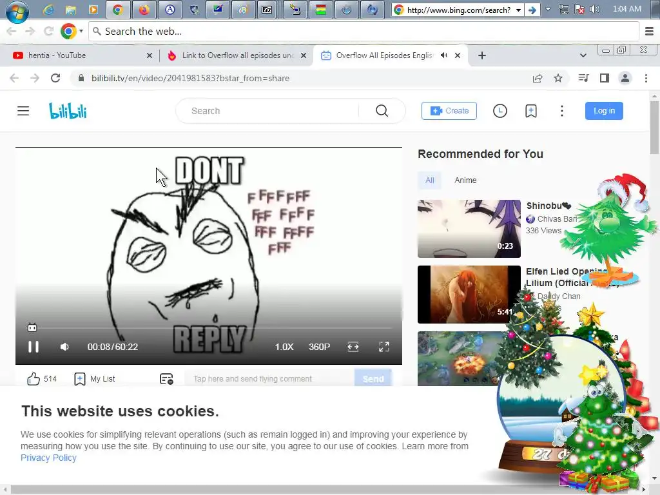
Task: Add the video to My List
Action: (x=95, y=379)
